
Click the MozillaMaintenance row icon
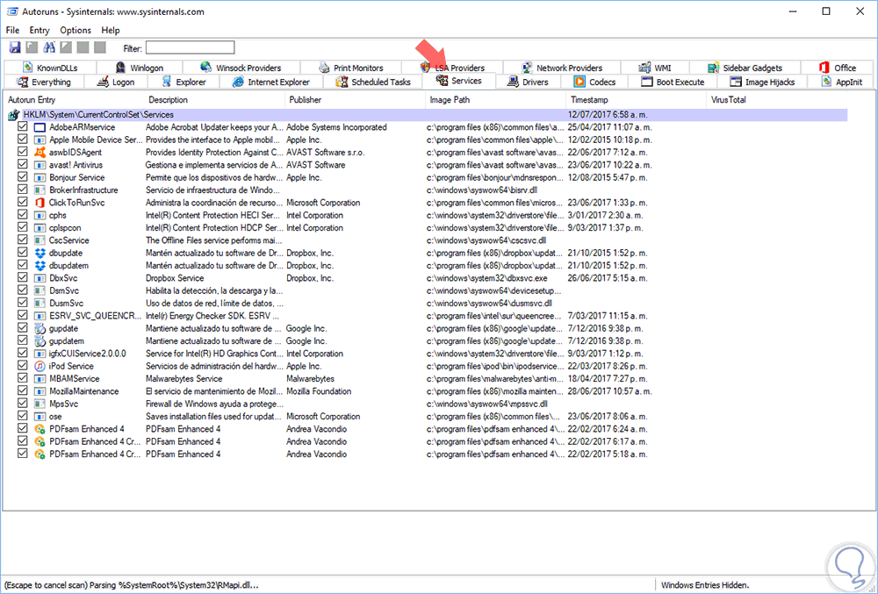tap(40, 391)
